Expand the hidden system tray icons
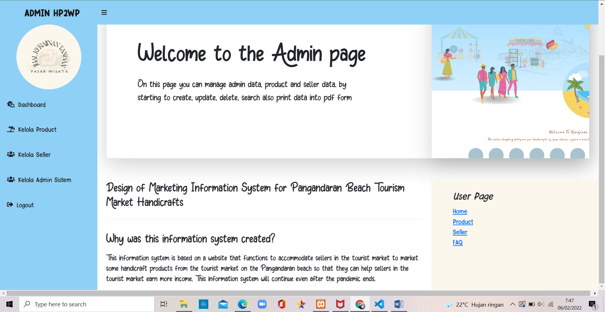This screenshot has height=312, width=605. coord(512,304)
